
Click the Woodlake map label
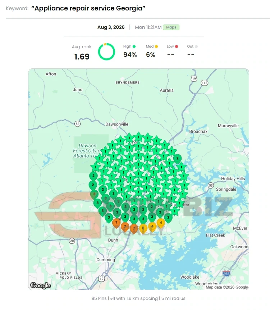pyautogui.click(x=190, y=277)
